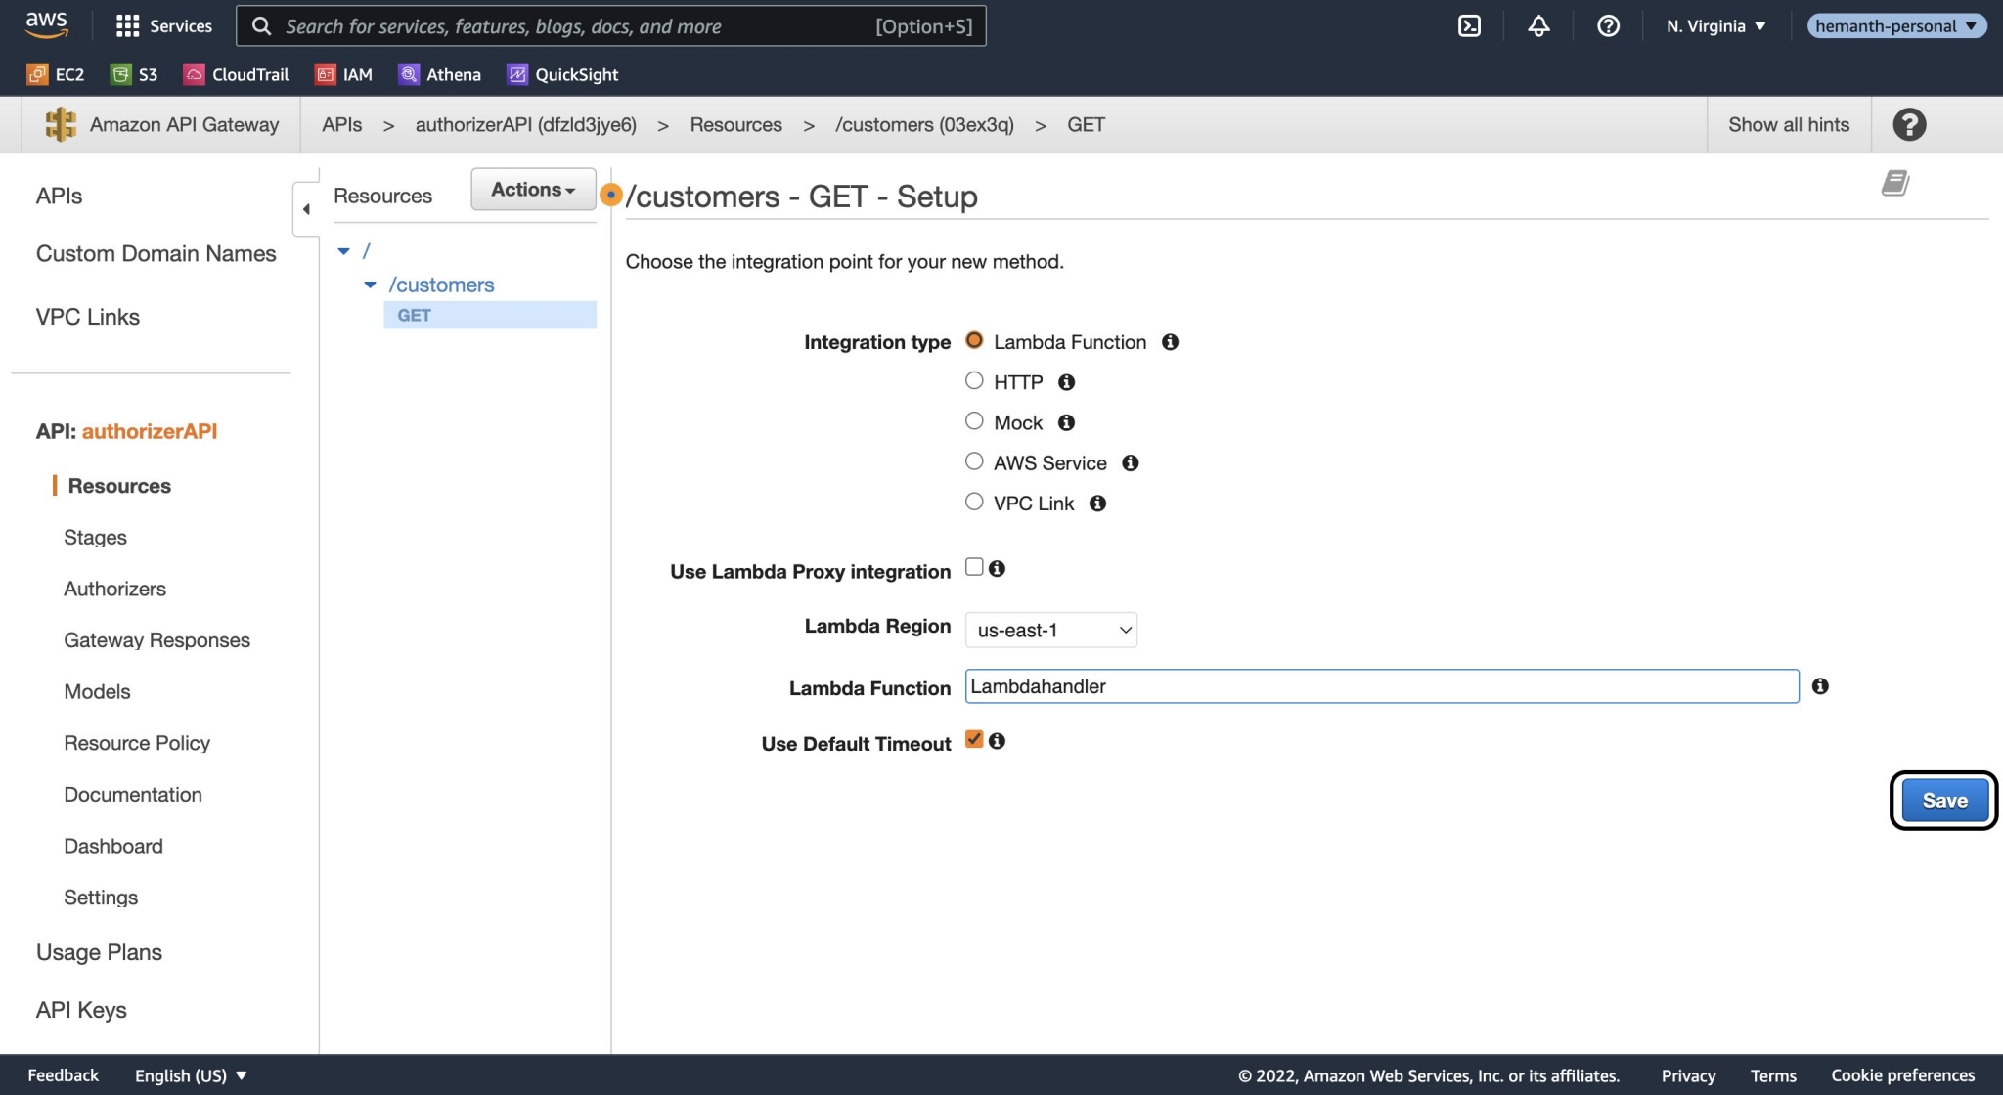Click the documentation icon above the Setup pane

1894,183
